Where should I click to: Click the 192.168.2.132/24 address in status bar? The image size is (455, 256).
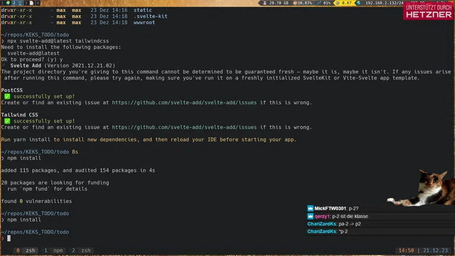pyautogui.click(x=384, y=3)
